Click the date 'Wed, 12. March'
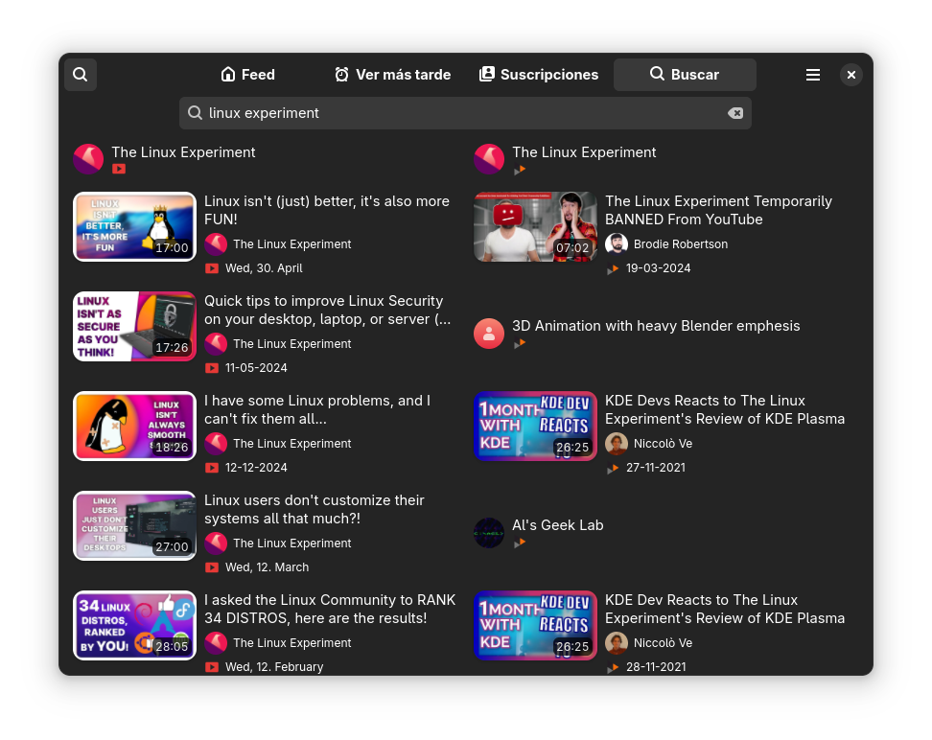 (x=267, y=567)
